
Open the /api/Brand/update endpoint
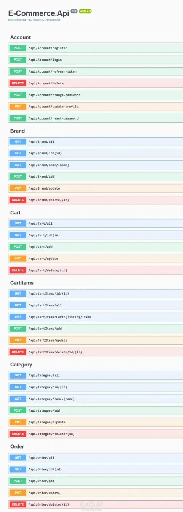96,188
